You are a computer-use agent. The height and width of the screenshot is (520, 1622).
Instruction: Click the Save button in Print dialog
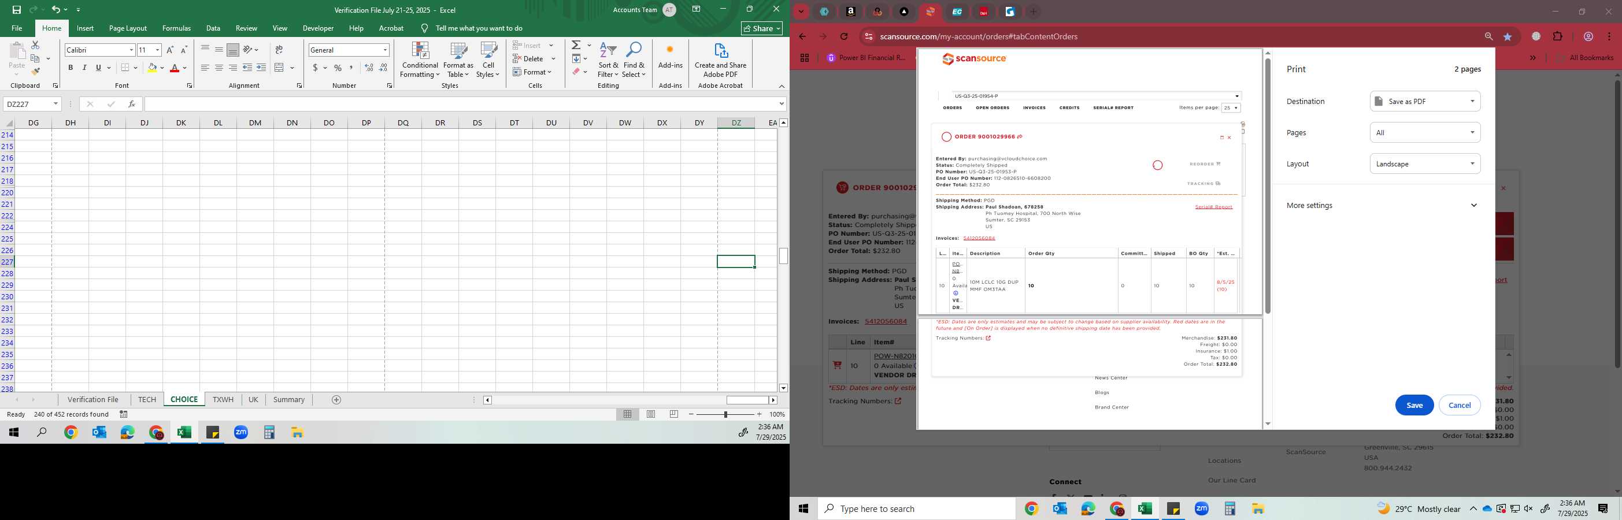[1414, 406]
